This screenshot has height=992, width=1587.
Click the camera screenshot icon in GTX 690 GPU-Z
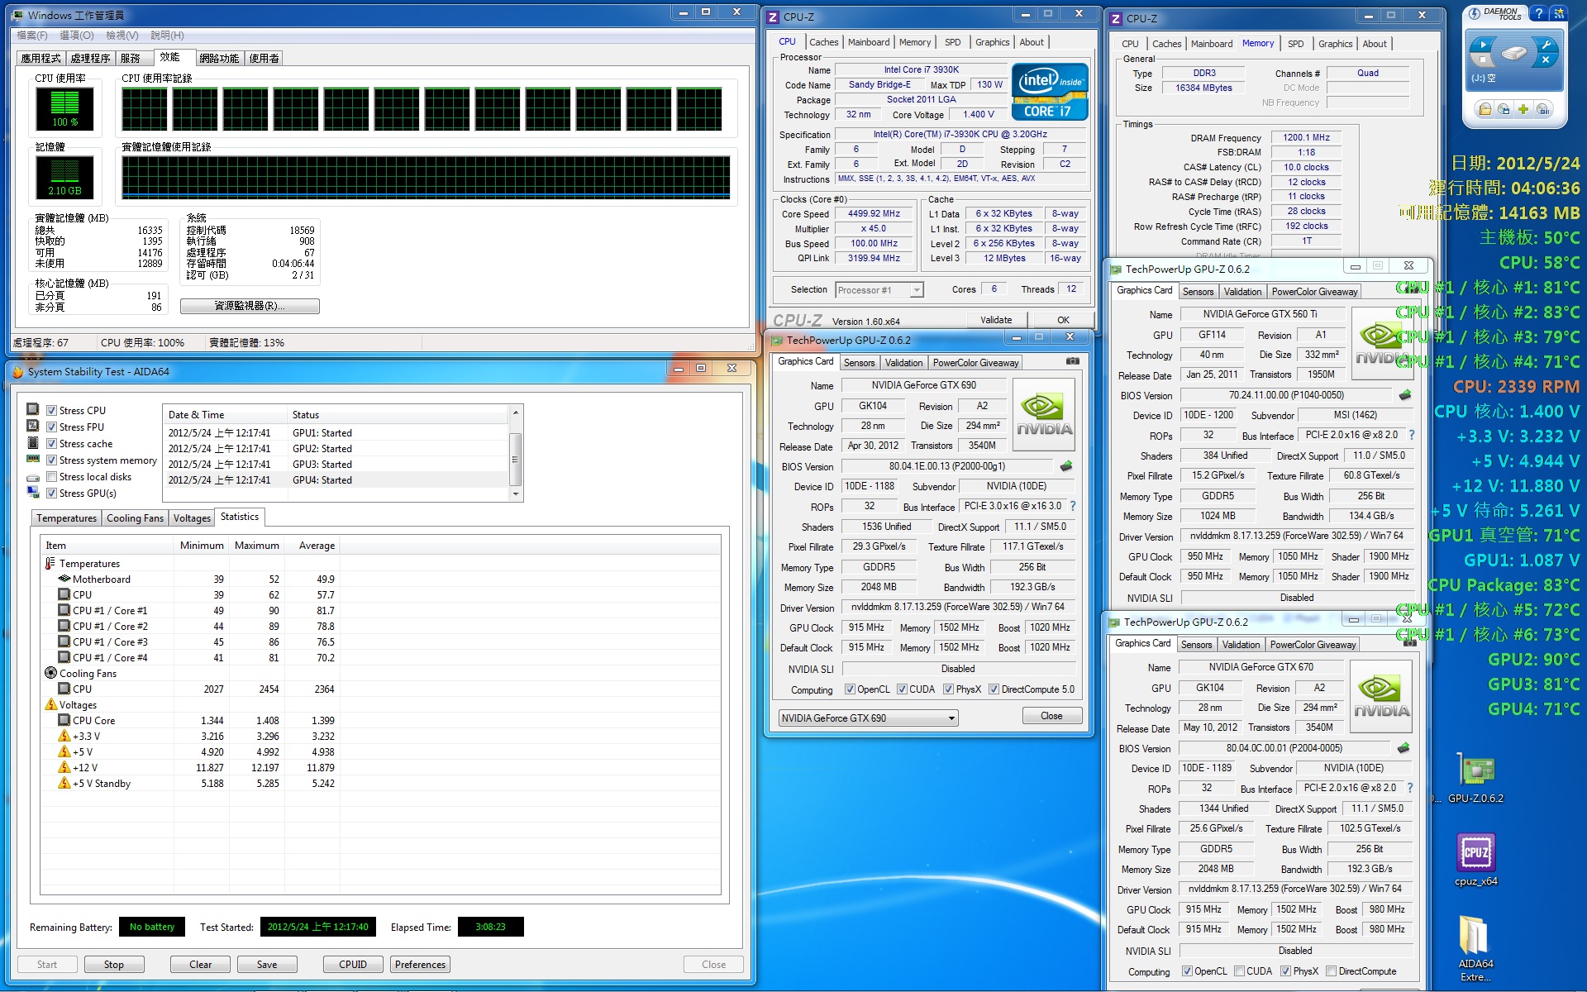point(1072,361)
